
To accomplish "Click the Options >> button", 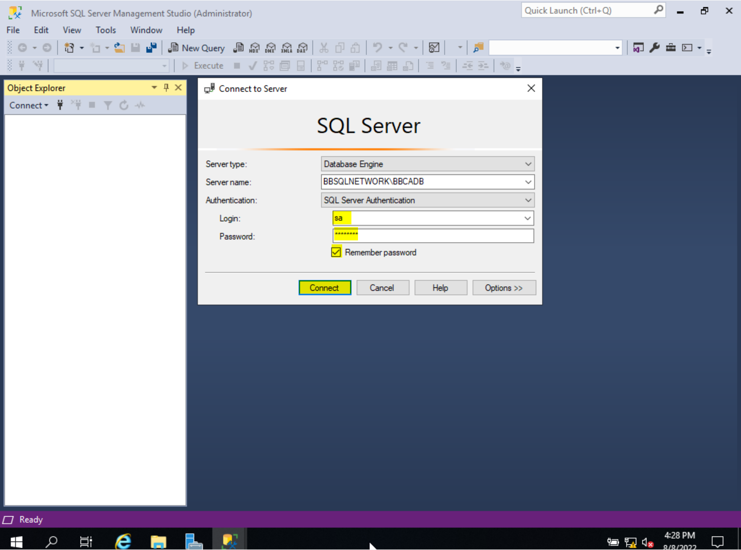I will pos(504,288).
